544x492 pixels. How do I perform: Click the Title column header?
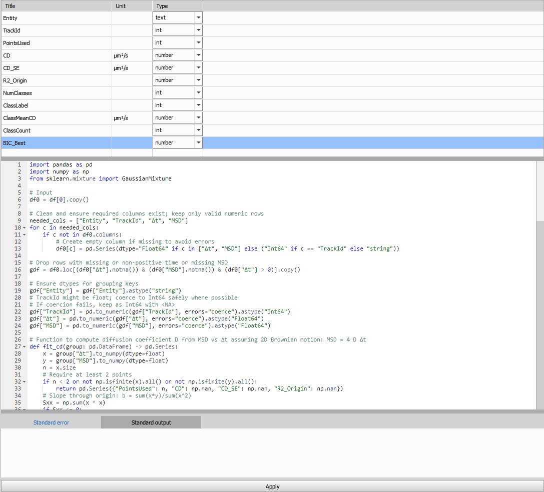pos(56,6)
